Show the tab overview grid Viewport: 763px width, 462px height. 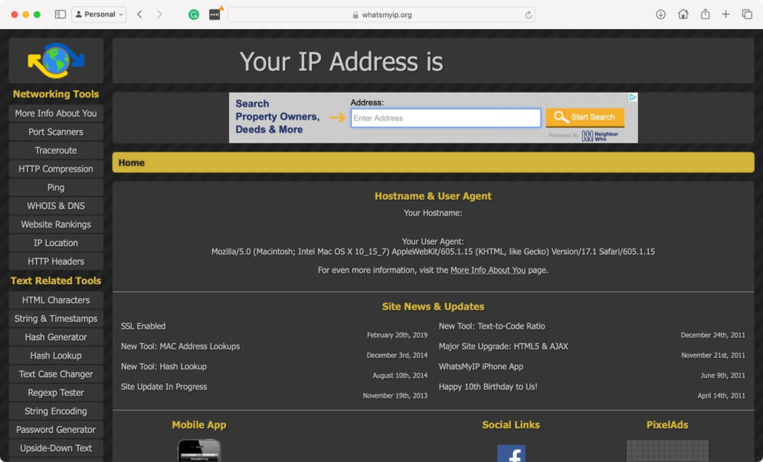(x=747, y=14)
